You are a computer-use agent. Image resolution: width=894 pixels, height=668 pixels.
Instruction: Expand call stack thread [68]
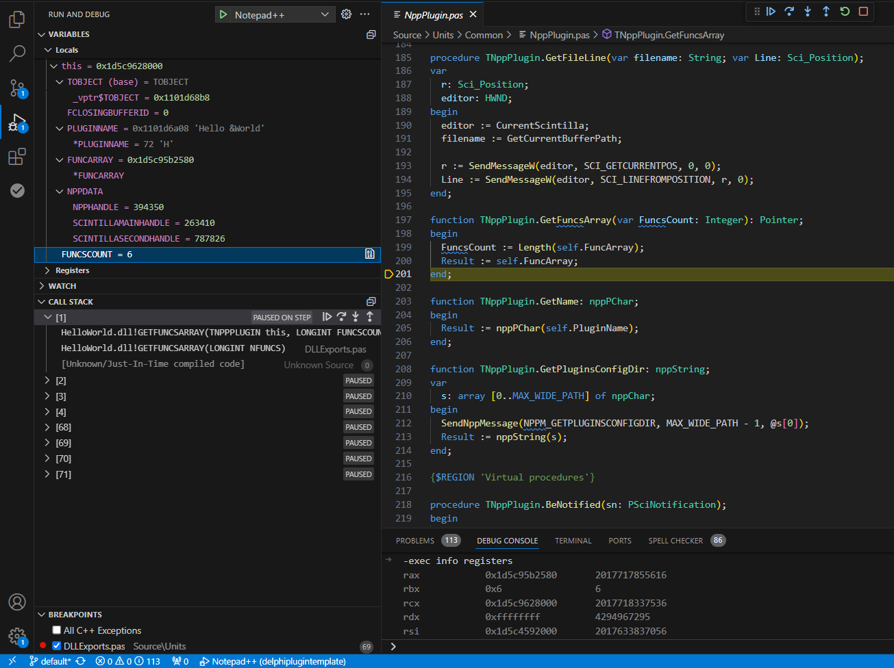[x=49, y=426]
